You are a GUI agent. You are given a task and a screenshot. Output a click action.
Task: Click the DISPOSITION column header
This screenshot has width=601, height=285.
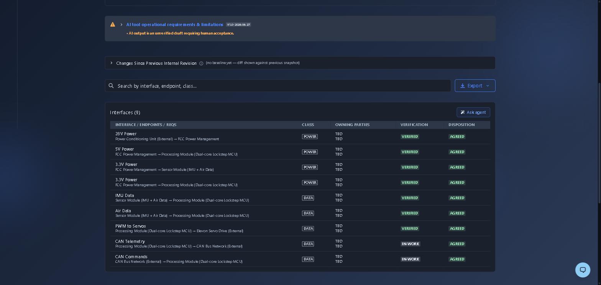tap(461, 125)
